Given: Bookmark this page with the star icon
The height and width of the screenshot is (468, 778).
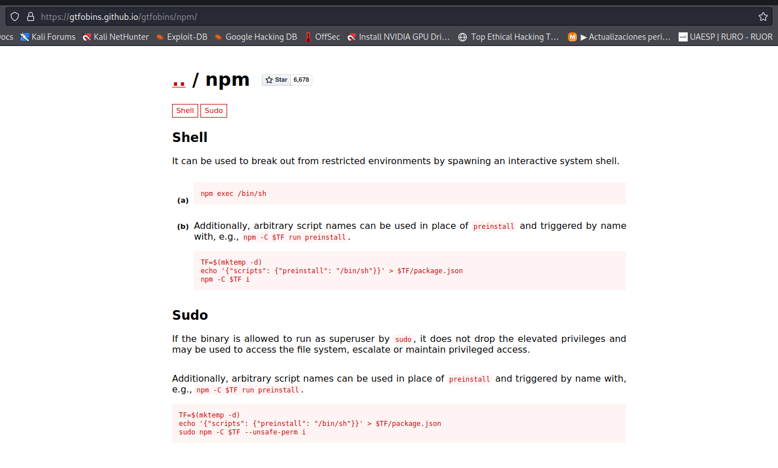Looking at the screenshot, I should pyautogui.click(x=763, y=16).
